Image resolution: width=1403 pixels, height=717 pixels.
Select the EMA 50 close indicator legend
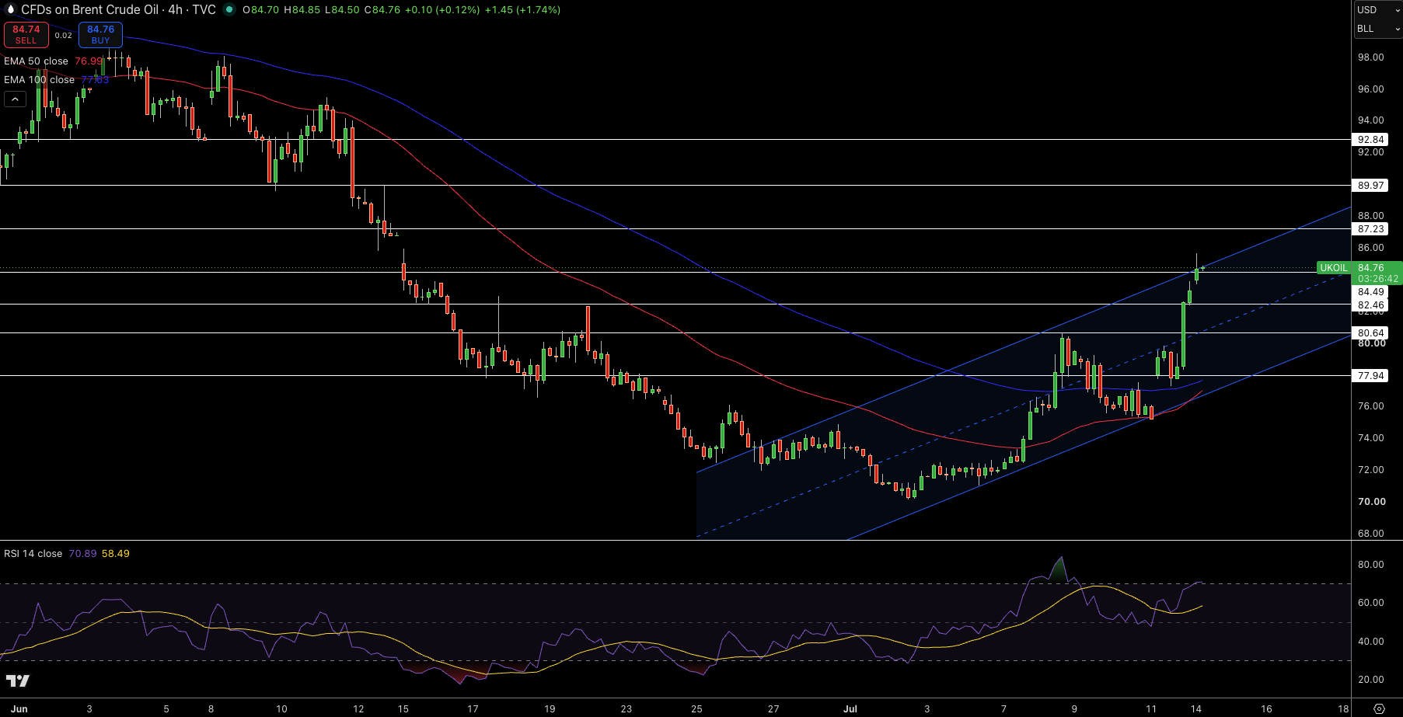36,61
